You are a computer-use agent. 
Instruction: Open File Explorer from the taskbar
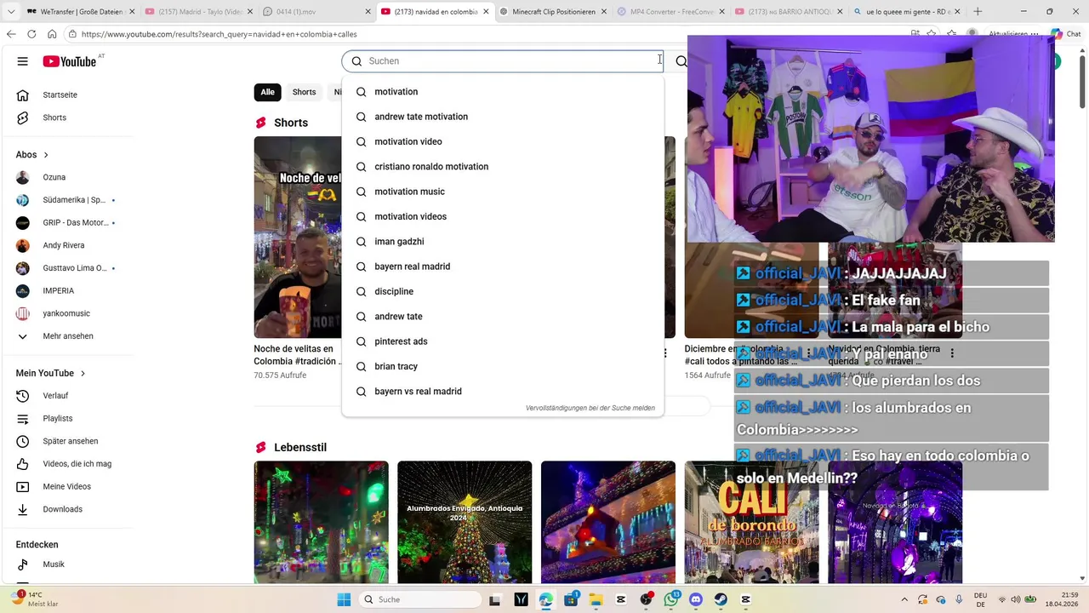[596, 599]
